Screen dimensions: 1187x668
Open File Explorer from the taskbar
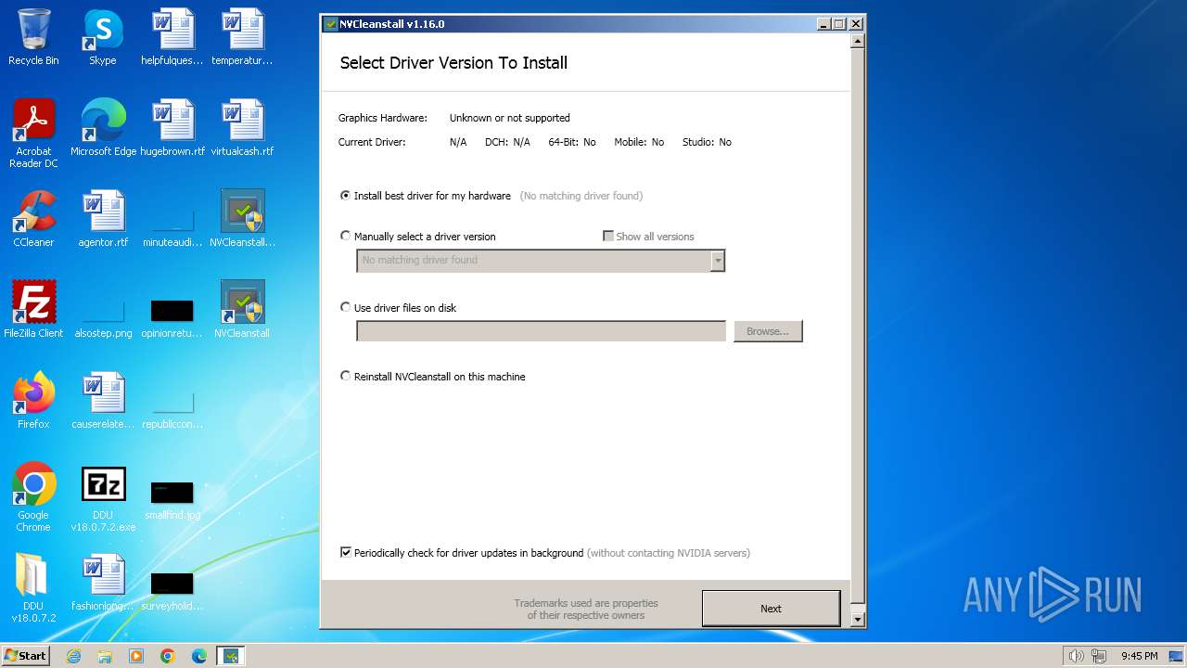[105, 656]
